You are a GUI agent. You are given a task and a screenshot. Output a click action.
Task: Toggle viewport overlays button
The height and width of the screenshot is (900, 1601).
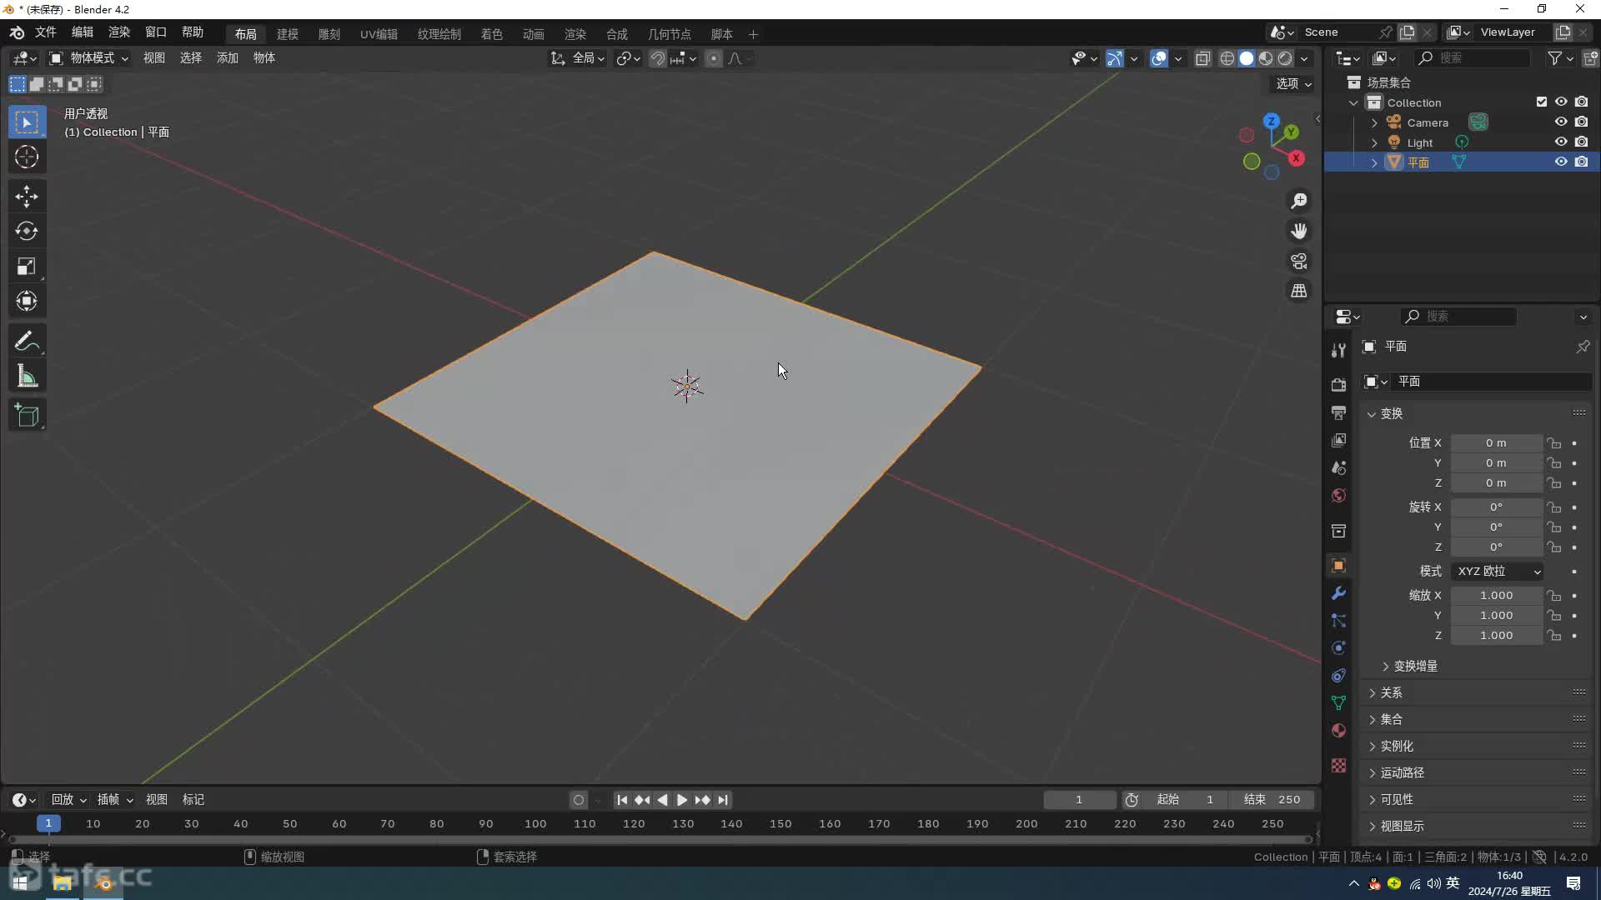(1159, 58)
